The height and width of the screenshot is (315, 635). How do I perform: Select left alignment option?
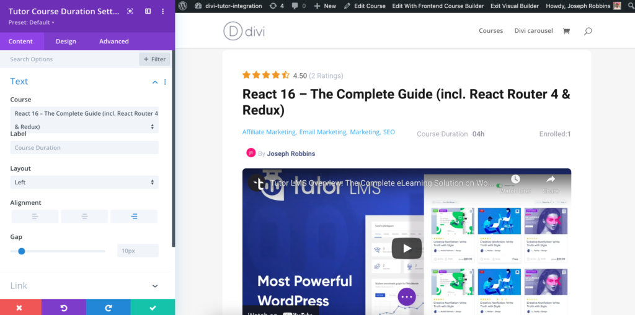35,217
